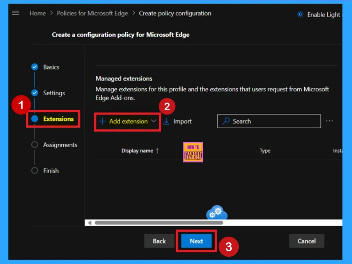
Task: Go to the Assignments step
Action: tap(60, 145)
